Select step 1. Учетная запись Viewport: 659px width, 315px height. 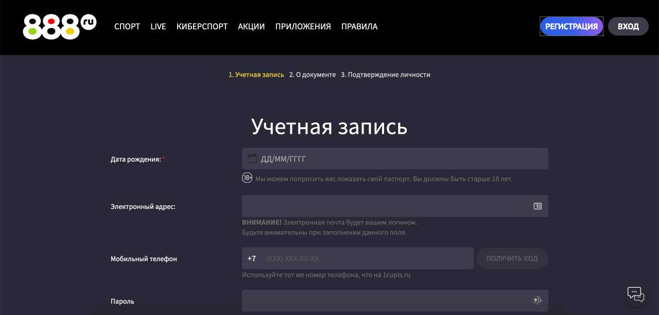pyautogui.click(x=256, y=75)
